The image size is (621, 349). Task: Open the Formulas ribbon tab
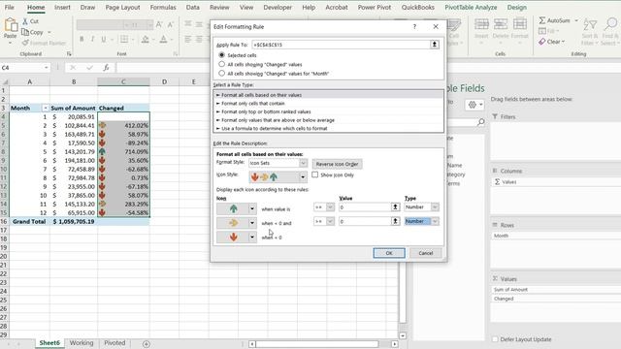(x=163, y=7)
